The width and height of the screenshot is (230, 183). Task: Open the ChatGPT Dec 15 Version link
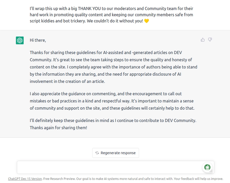click(x=25, y=178)
